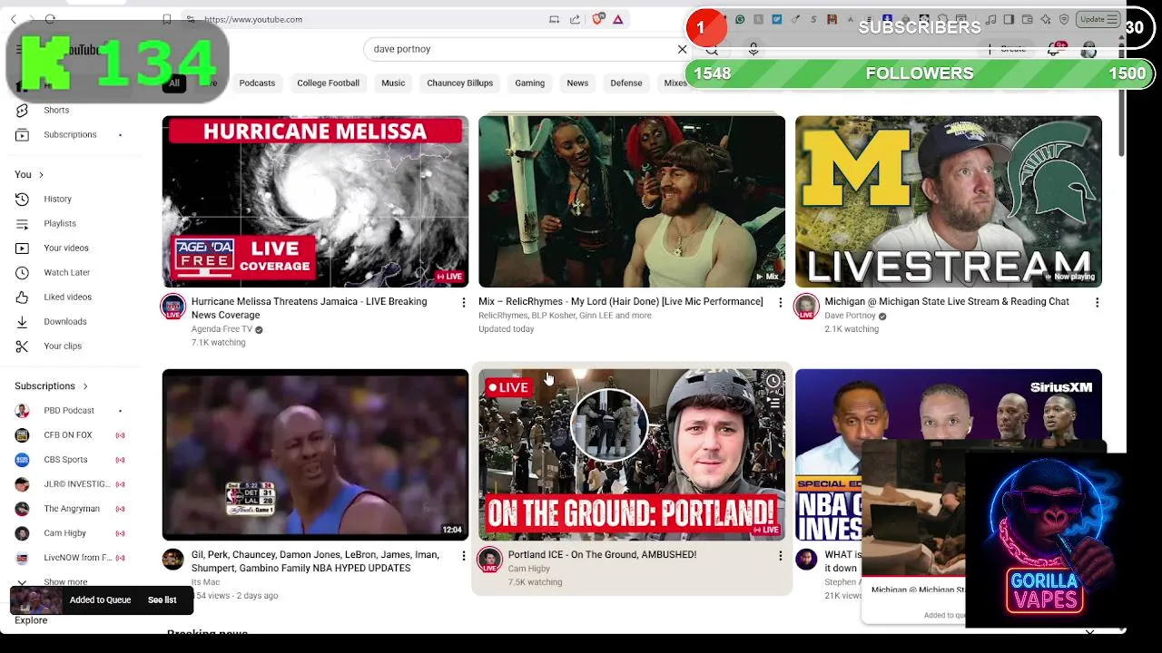The height and width of the screenshot is (653, 1162).
Task: Select the Podcasts filter chip
Action: pos(257,83)
